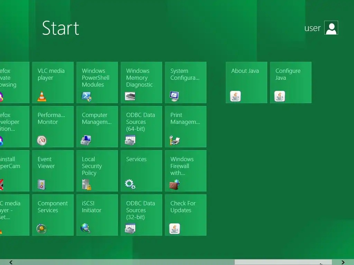Image resolution: width=354 pixels, height=265 pixels.
Task: Click the "Component Services" tile label
Action: click(x=53, y=207)
